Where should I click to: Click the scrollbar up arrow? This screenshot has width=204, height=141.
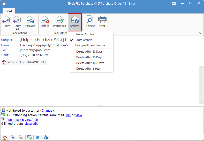201,68
